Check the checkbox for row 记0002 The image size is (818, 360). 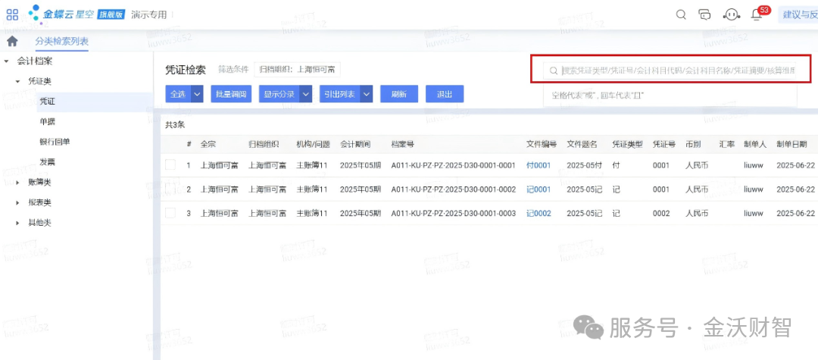point(170,213)
